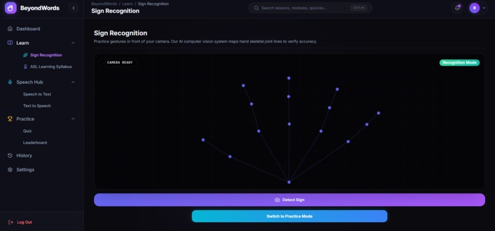Click the Ctrl+K shortcut hint
The height and width of the screenshot is (231, 495).
click(x=359, y=8)
